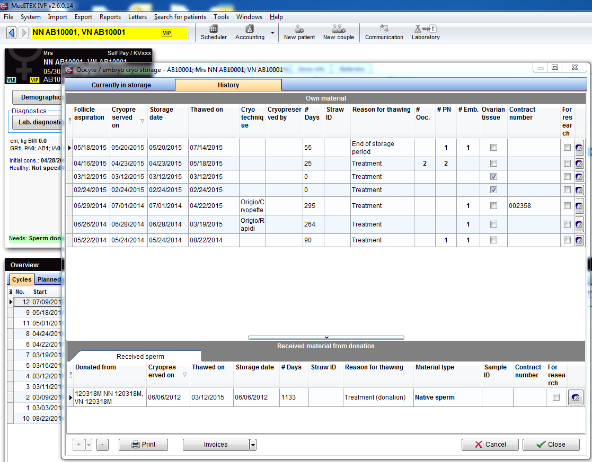Open Cryopreserved on sort filter in Received sperm

pyautogui.click(x=184, y=375)
